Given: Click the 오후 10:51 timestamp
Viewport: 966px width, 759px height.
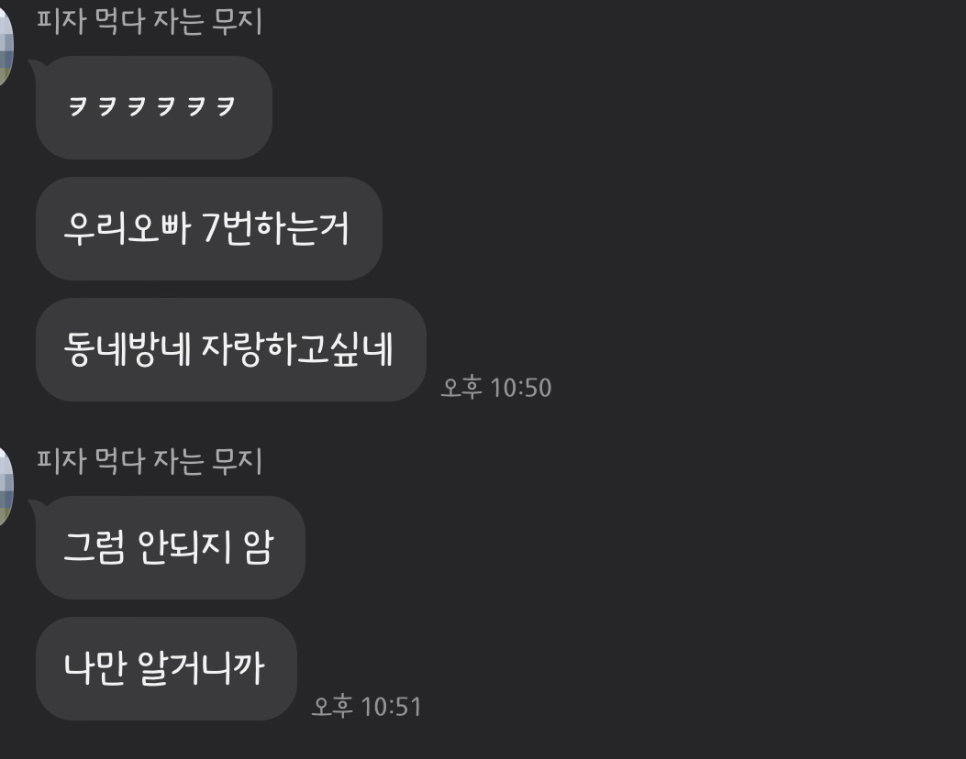Looking at the screenshot, I should pos(367,707).
